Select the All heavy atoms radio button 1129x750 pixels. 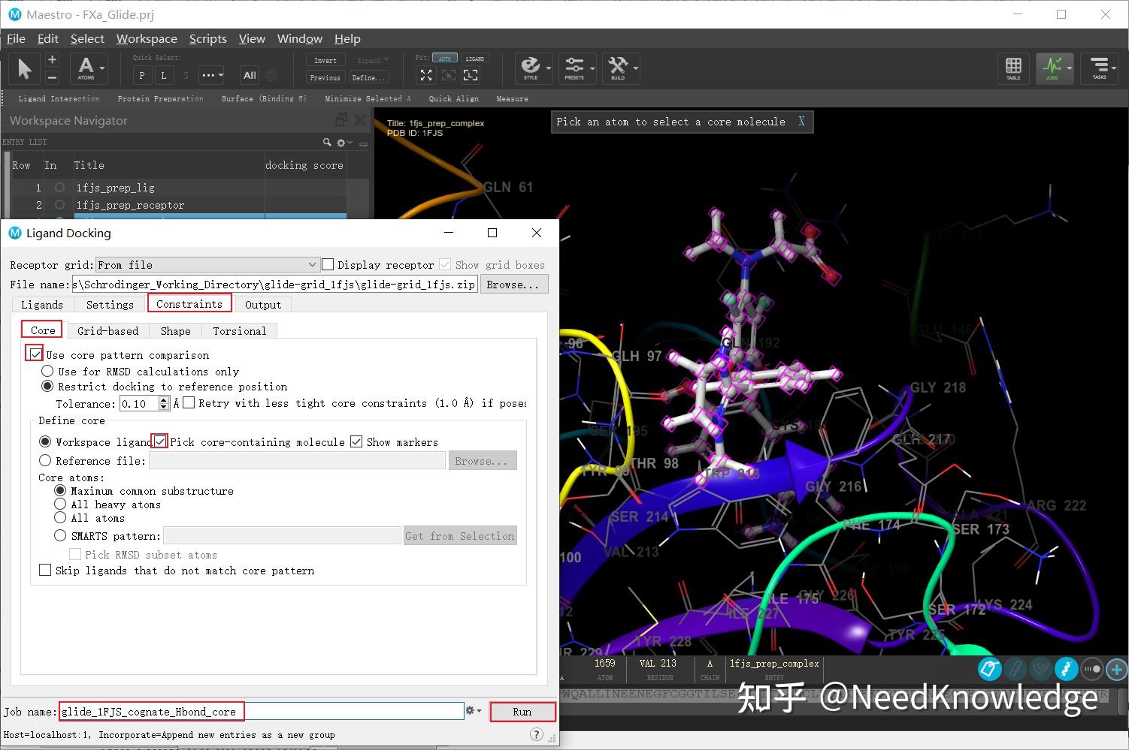61,504
